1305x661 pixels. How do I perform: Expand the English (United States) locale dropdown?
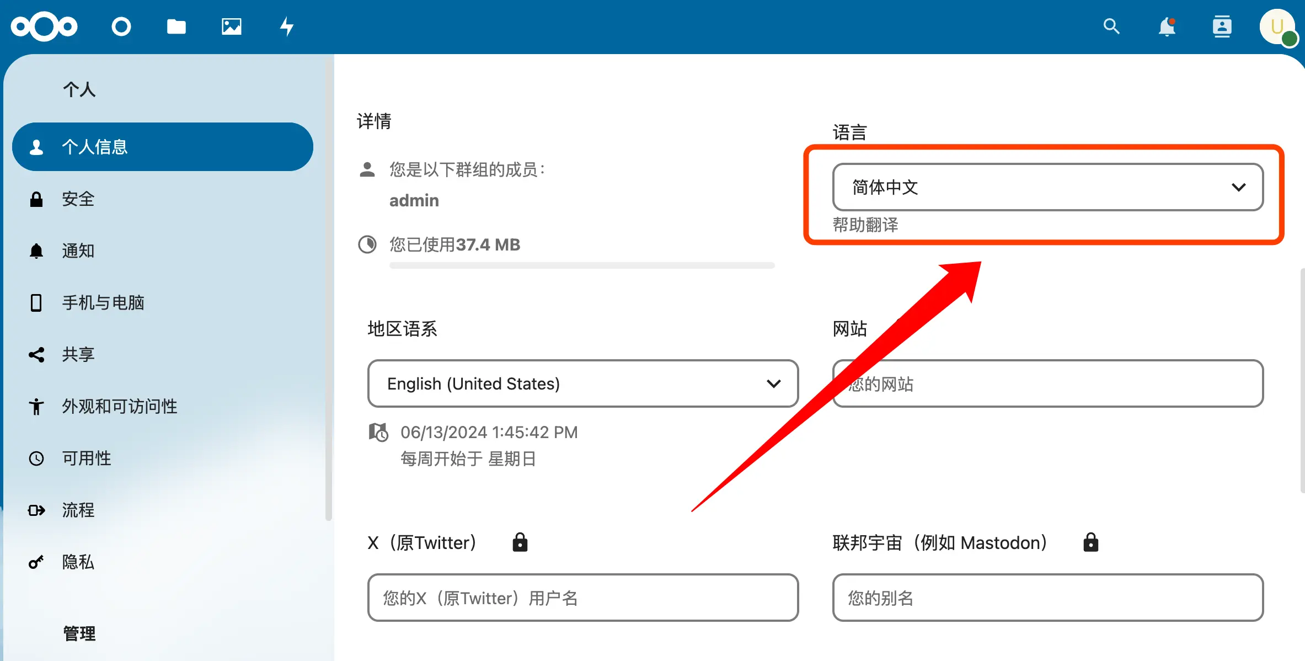pyautogui.click(x=582, y=383)
